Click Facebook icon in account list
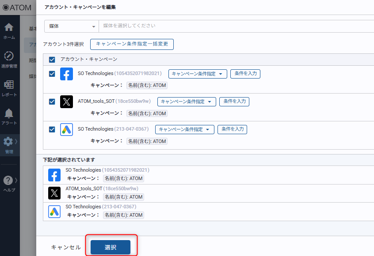374x256 pixels. pos(66,74)
